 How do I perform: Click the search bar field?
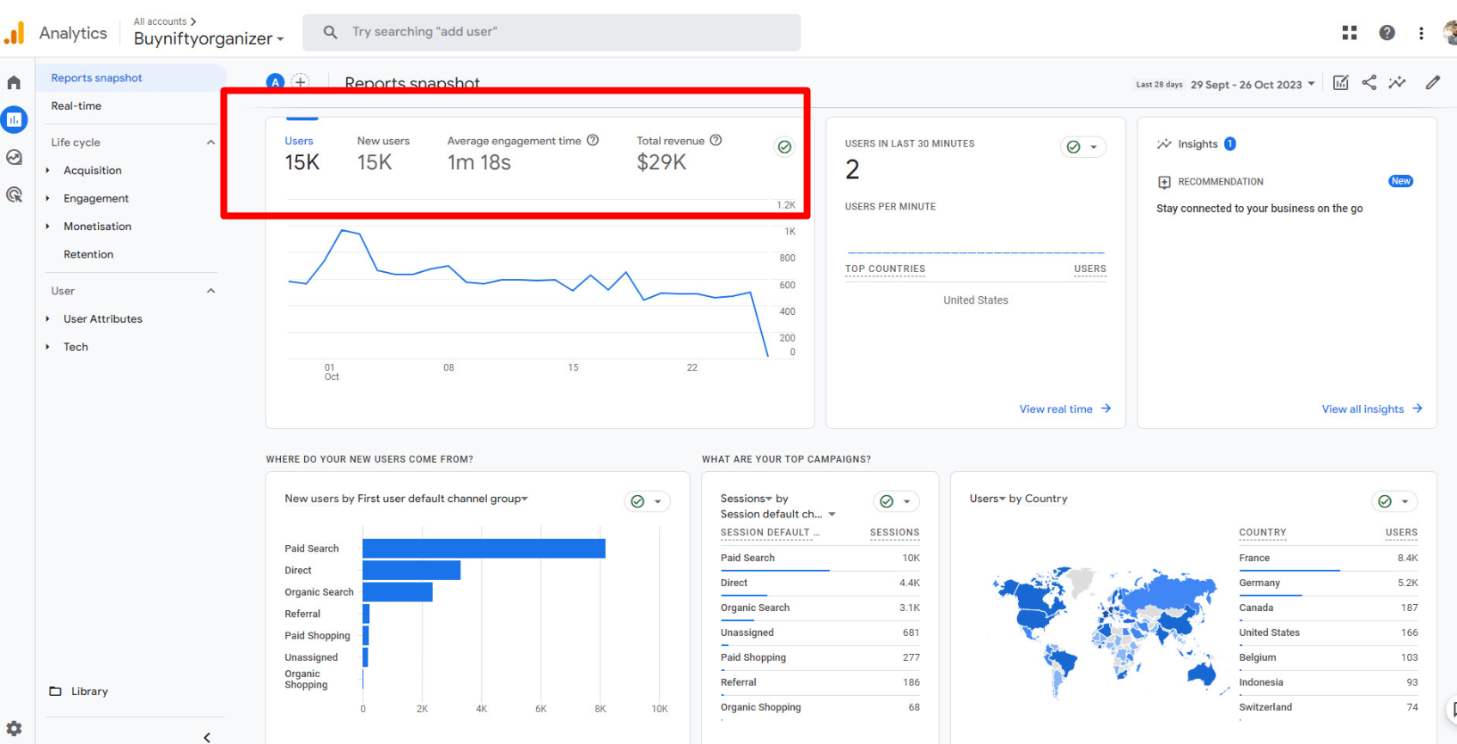tap(552, 33)
